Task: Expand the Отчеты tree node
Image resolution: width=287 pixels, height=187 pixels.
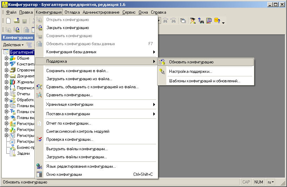Action: 6,94
